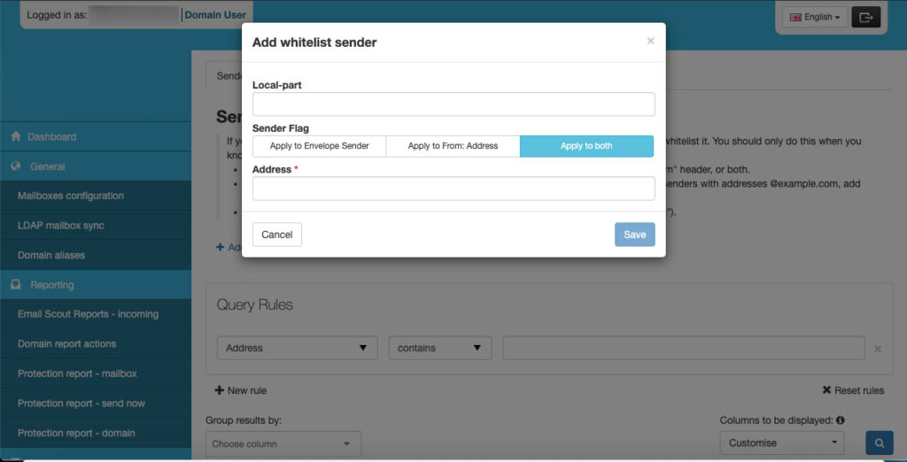Screen dimensions: 907x462
Task: Click the logout icon button
Action: point(865,17)
